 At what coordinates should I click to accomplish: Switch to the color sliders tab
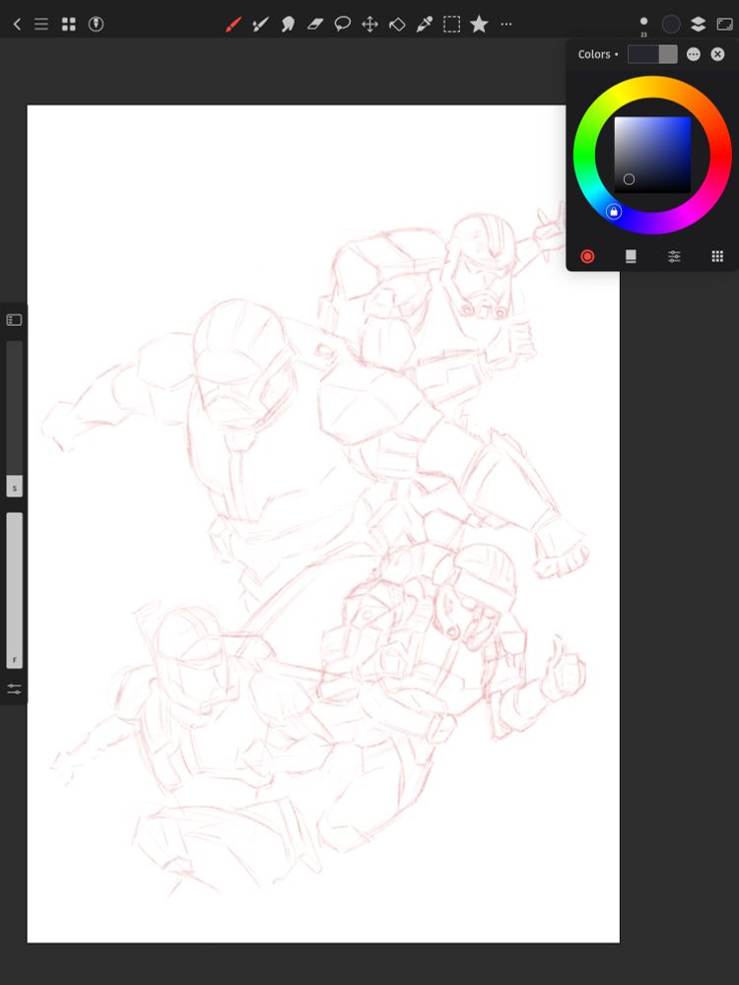[x=674, y=256]
